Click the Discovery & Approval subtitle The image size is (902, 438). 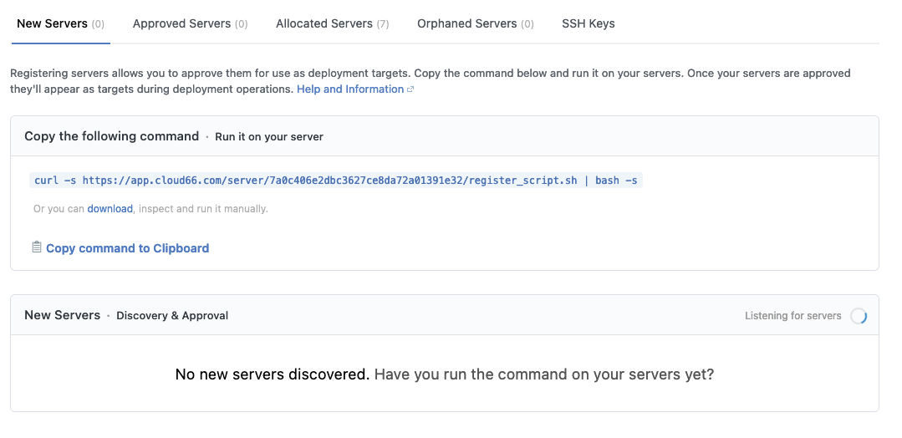[172, 316]
